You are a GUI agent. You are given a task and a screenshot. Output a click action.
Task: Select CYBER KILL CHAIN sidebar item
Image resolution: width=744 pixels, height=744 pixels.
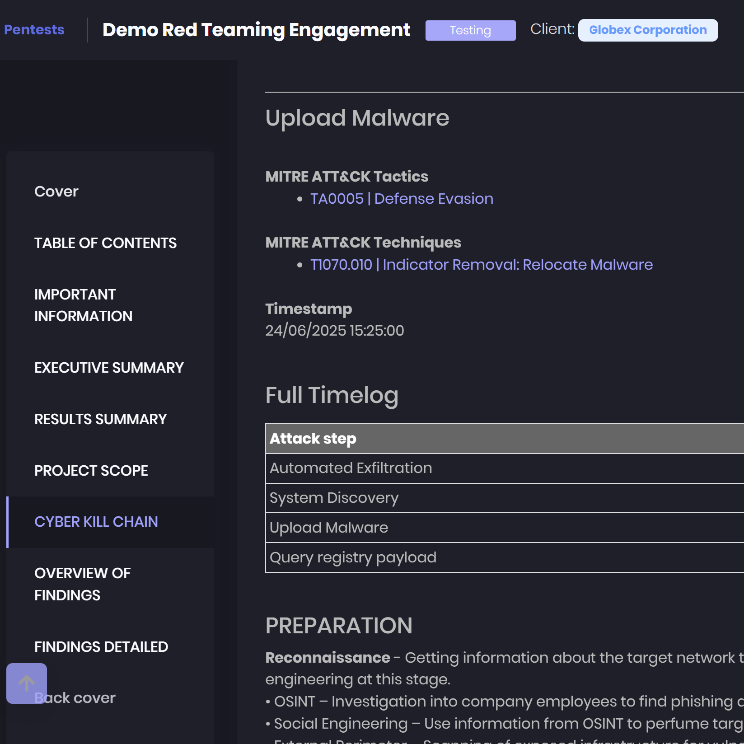pyautogui.click(x=110, y=522)
